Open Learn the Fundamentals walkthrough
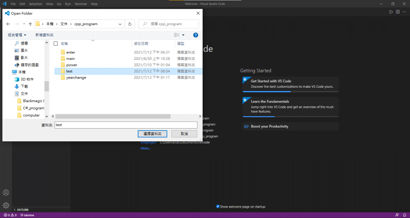Viewport: 410px width, 218px height. pos(291,107)
